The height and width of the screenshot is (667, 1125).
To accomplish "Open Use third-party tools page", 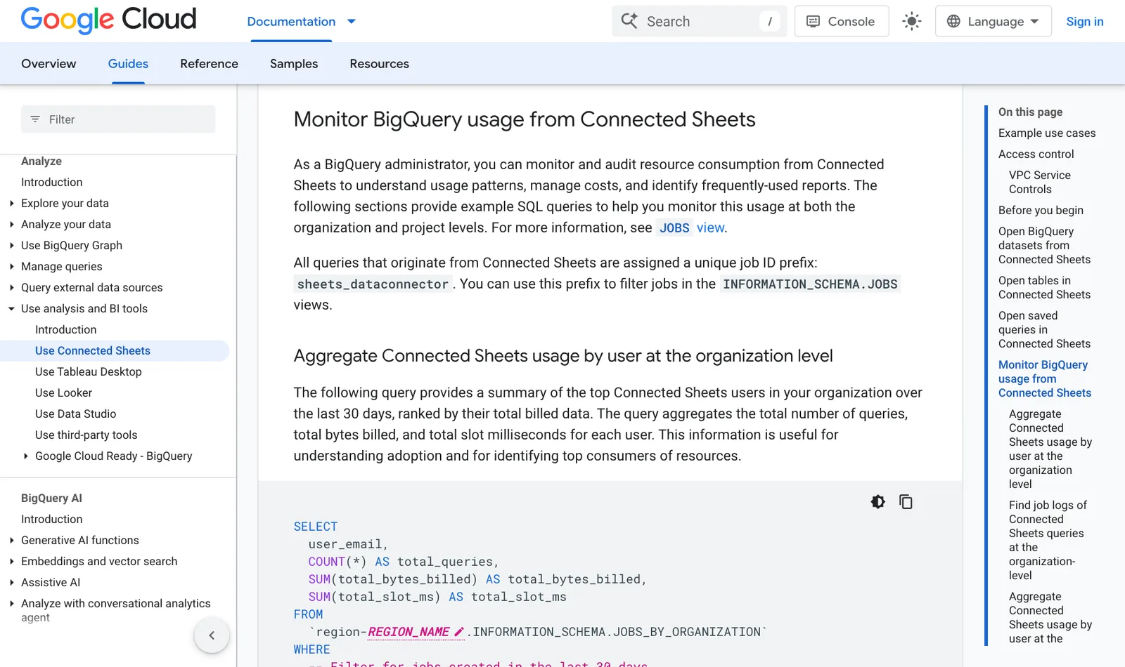I will coord(86,435).
